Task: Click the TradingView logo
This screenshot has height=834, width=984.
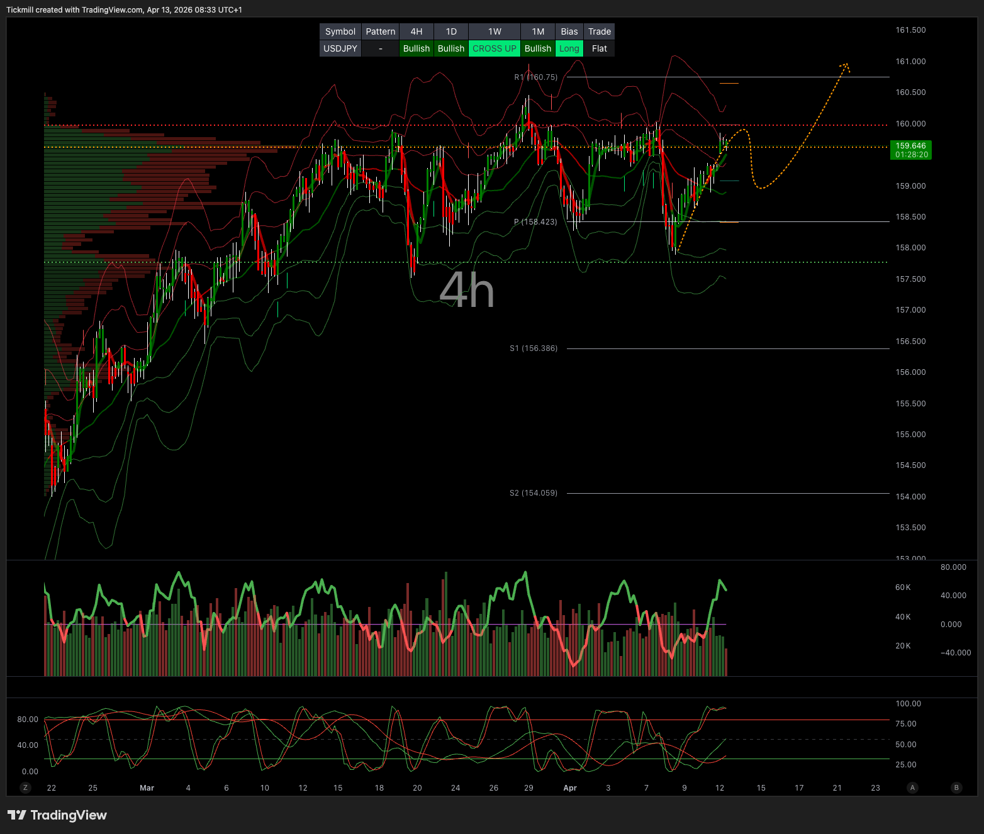Action: (x=57, y=815)
